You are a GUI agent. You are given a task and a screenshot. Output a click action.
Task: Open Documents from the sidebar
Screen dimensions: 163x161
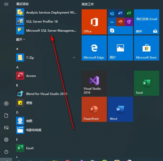tap(6, 116)
